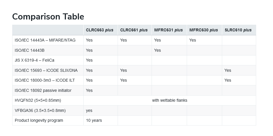Click the ISO/IEC 18000-3m3 – ICODE ILT label

pos(45,80)
